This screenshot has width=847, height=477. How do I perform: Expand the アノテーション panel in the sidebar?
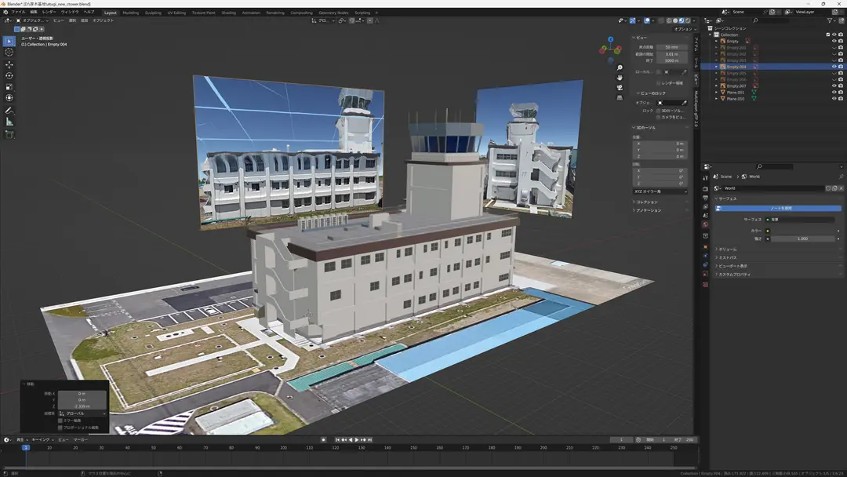click(x=649, y=210)
